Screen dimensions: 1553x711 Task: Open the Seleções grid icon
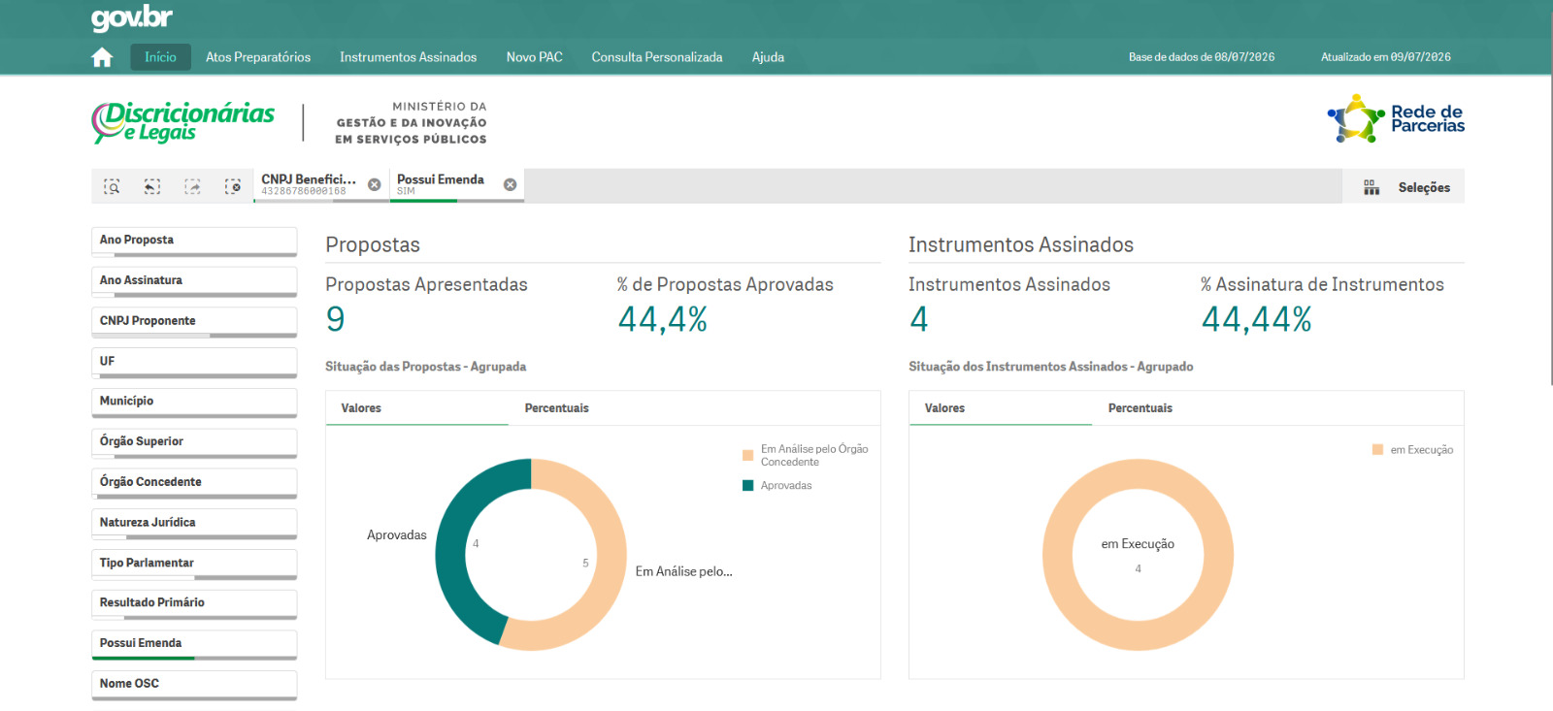(1371, 187)
